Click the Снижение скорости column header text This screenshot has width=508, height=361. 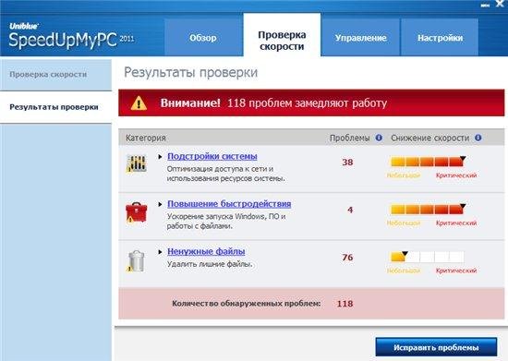429,138
